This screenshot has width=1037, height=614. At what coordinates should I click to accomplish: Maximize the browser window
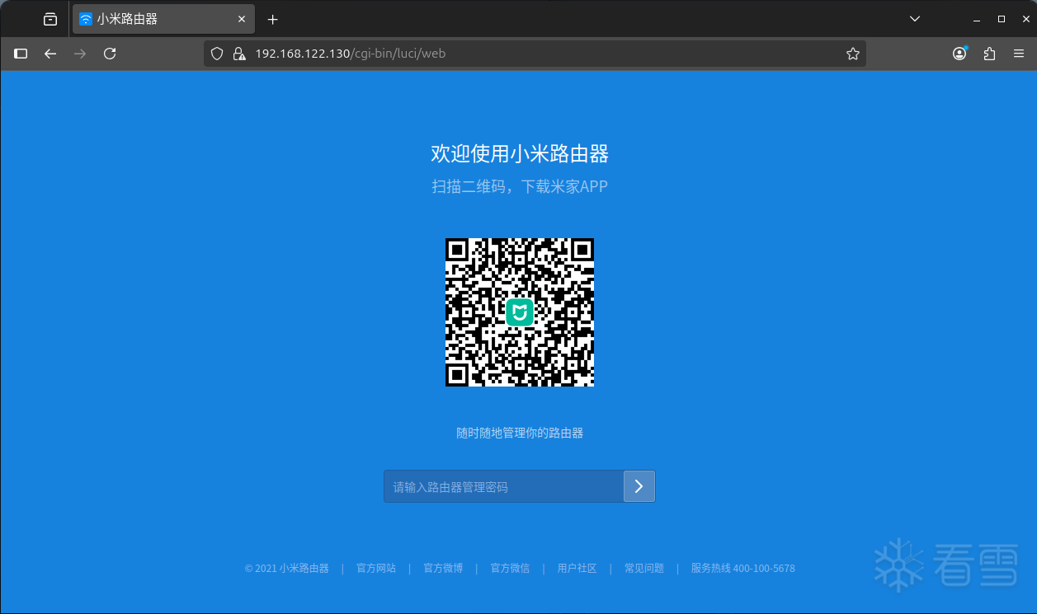1002,19
